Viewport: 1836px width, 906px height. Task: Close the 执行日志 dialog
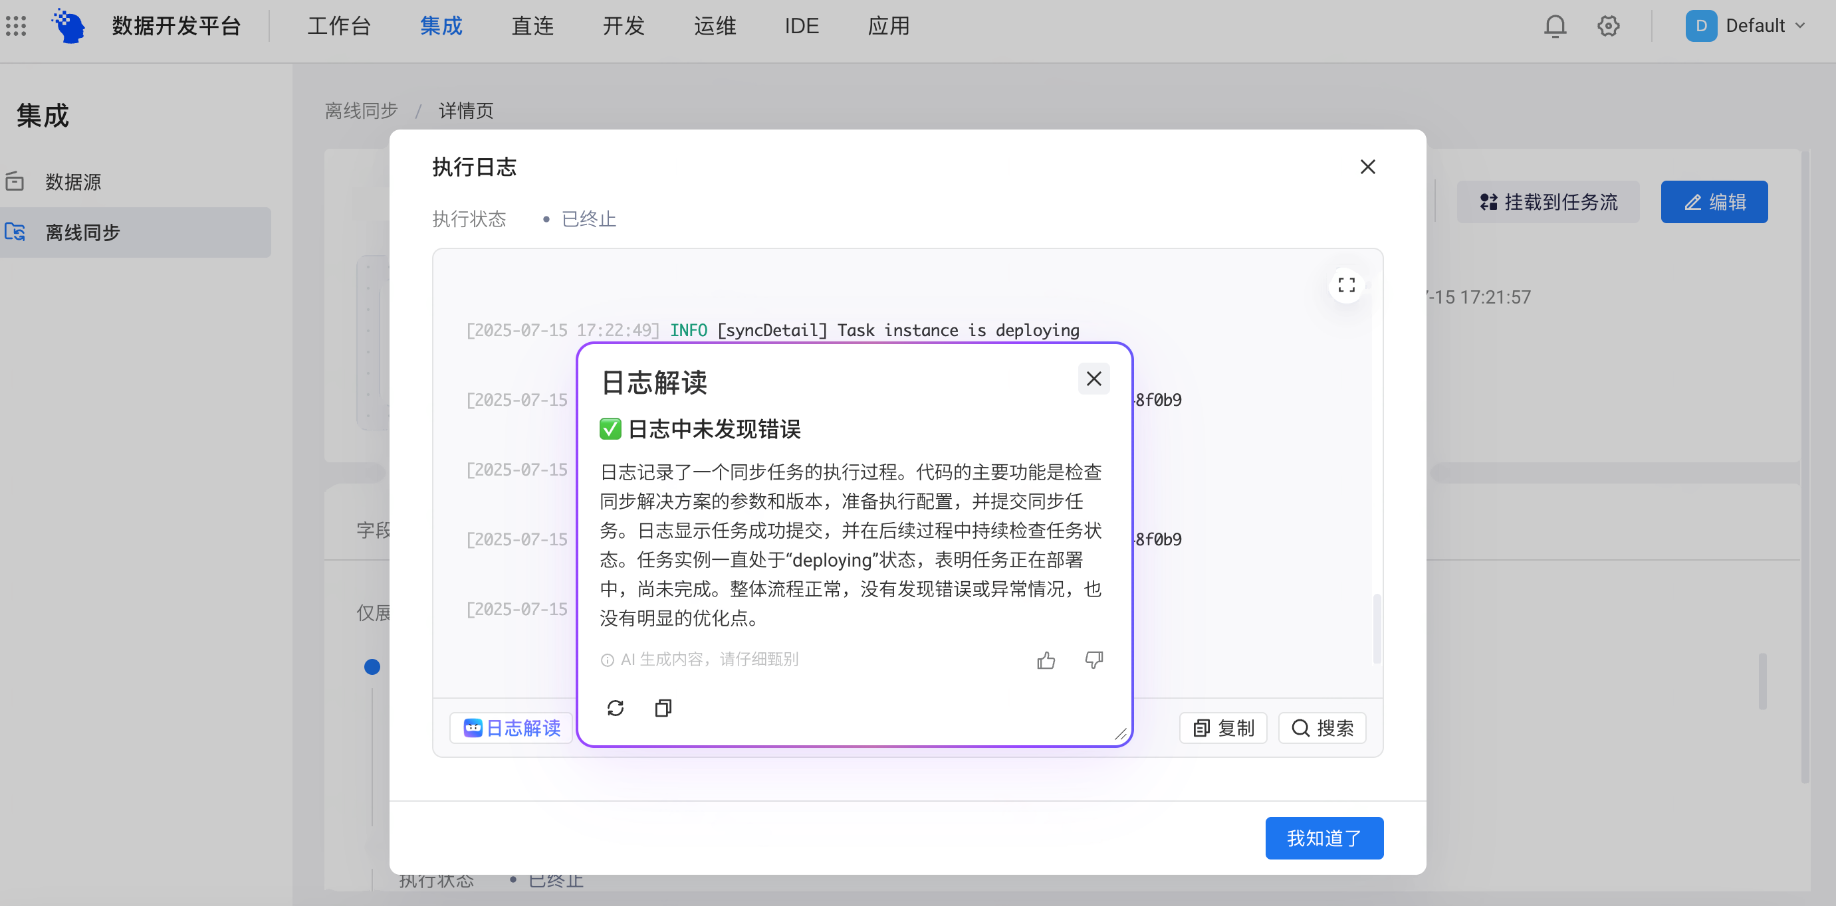pos(1367,167)
